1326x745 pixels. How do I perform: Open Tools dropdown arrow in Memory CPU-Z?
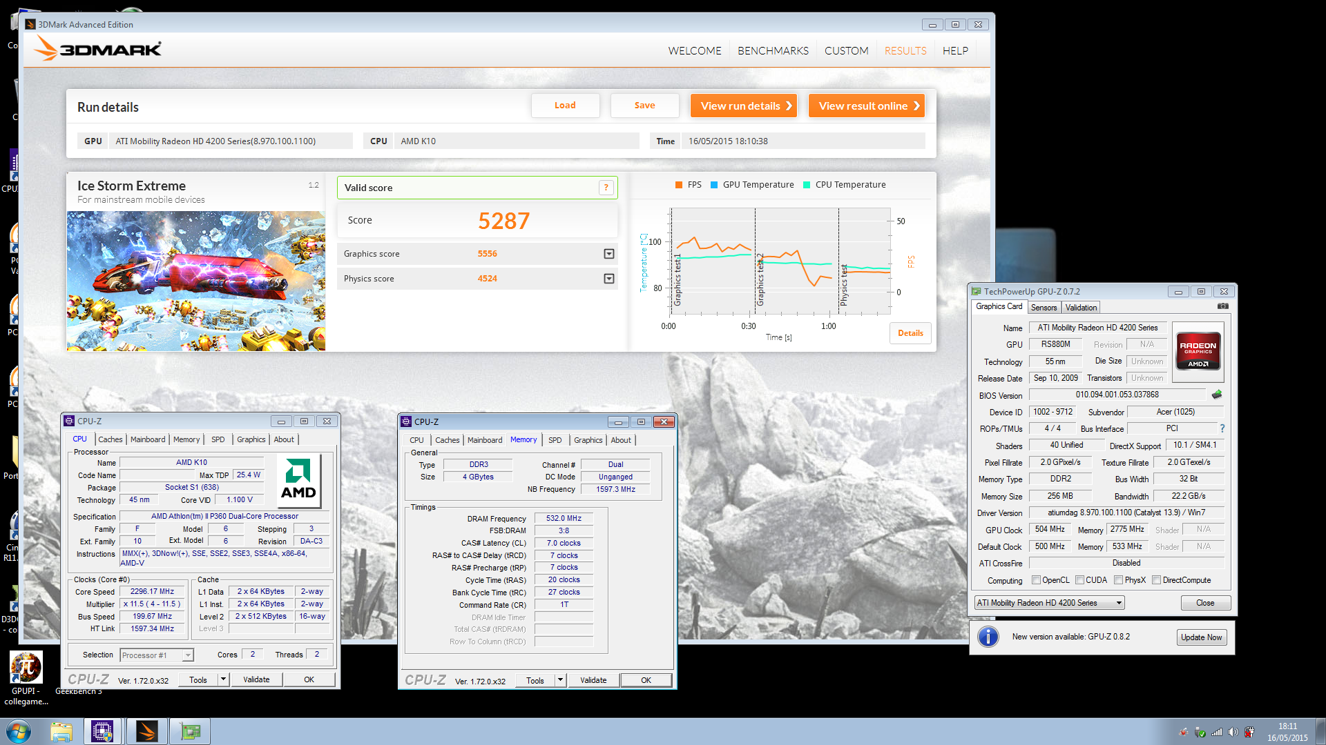point(560,680)
